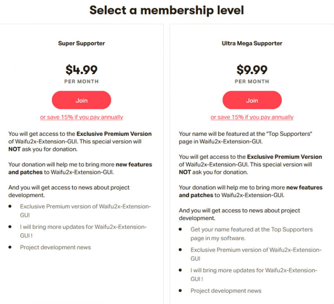This screenshot has height=304, width=334.
Task: Select the Super Supporter tier title
Action: [81, 43]
